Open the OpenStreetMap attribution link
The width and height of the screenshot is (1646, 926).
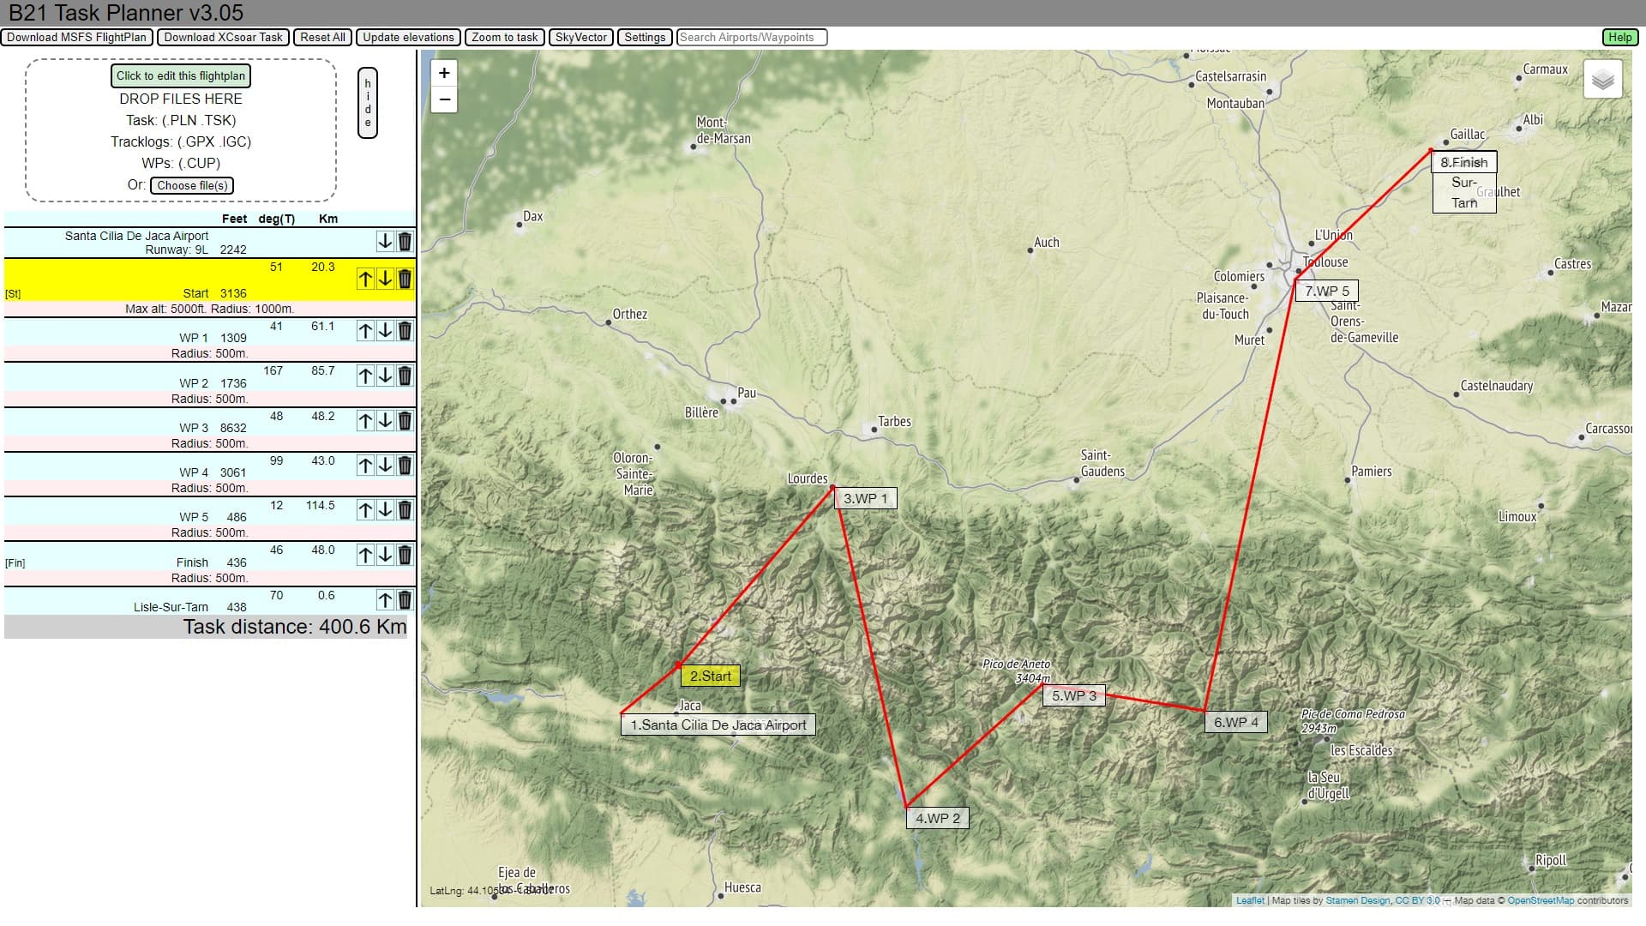[x=1540, y=900]
